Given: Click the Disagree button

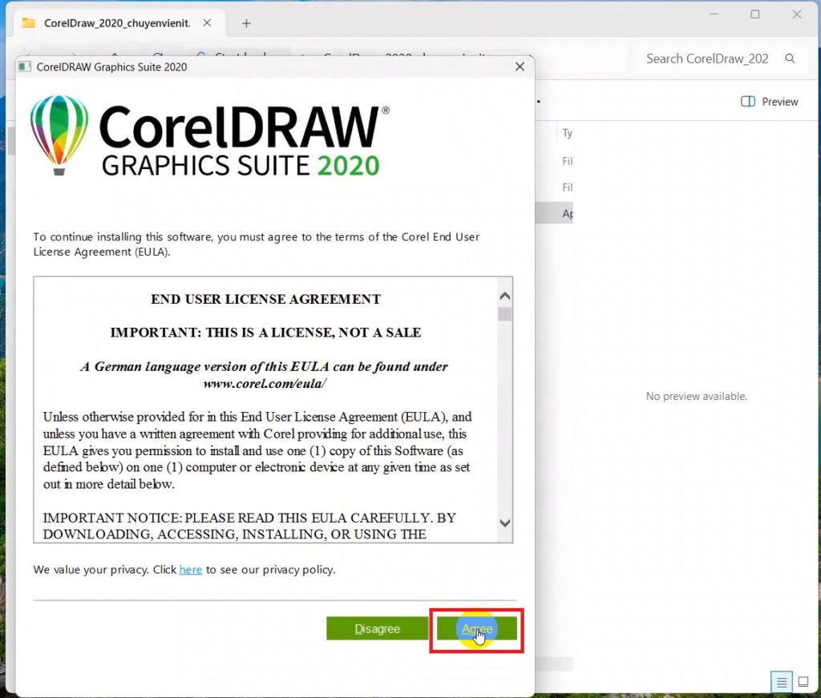Looking at the screenshot, I should tap(377, 628).
